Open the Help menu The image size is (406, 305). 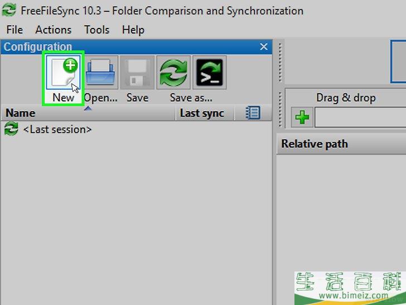[x=133, y=30]
